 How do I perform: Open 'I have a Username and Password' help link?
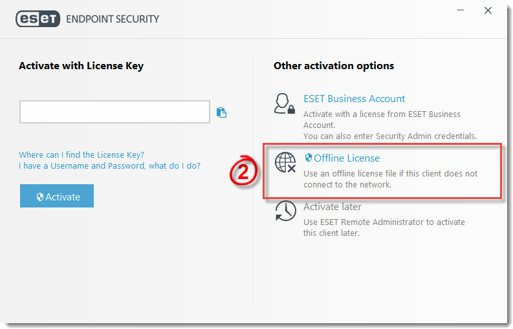109,166
